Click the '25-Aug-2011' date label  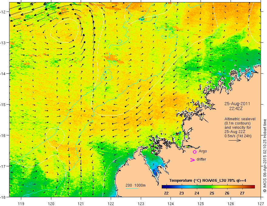coord(237,104)
